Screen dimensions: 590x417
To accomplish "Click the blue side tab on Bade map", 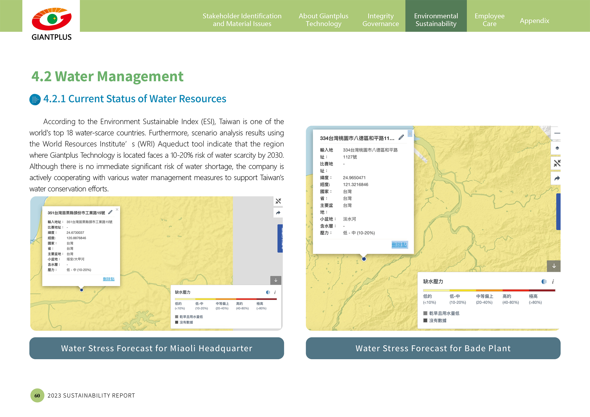I will tap(558, 212).
